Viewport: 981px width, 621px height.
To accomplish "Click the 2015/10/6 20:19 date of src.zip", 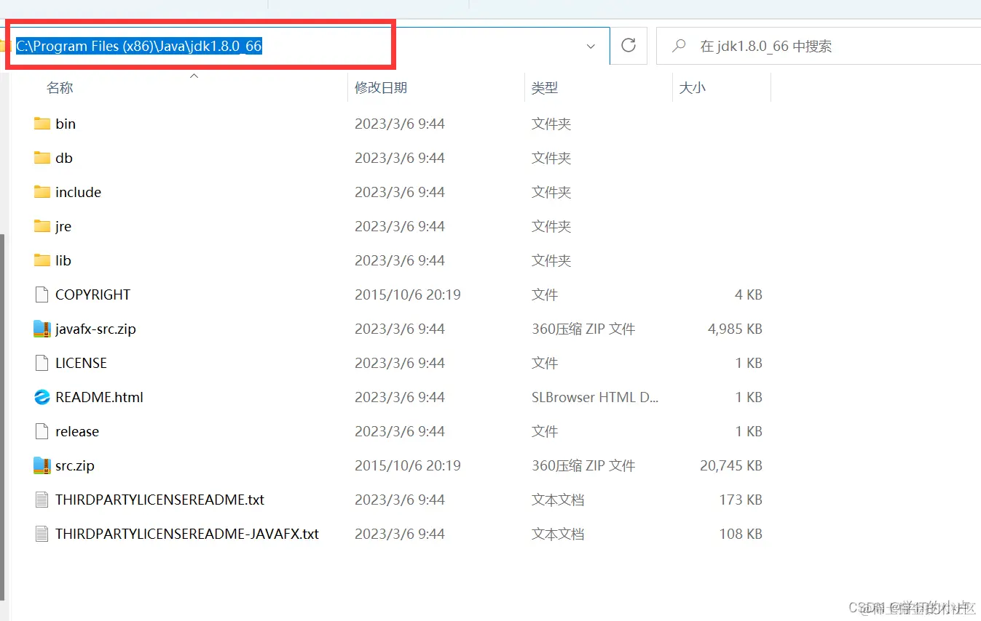I will point(408,465).
